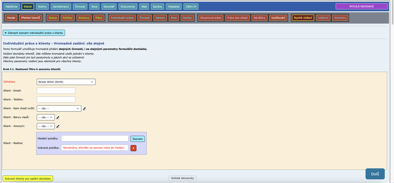
Task: Focus the Klient Email input field
Action: [56, 91]
